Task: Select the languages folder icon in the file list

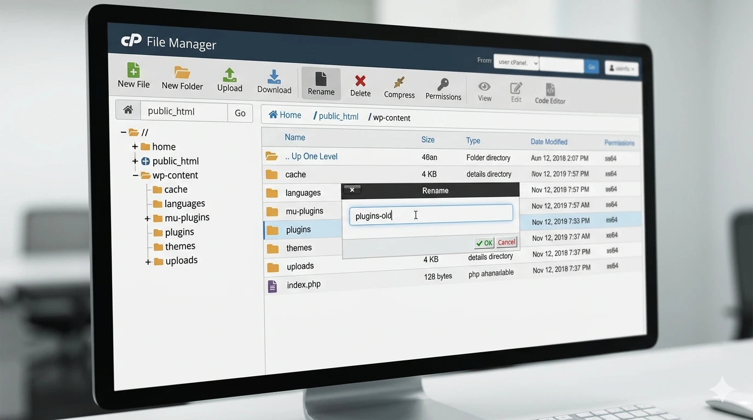Action: tap(272, 193)
